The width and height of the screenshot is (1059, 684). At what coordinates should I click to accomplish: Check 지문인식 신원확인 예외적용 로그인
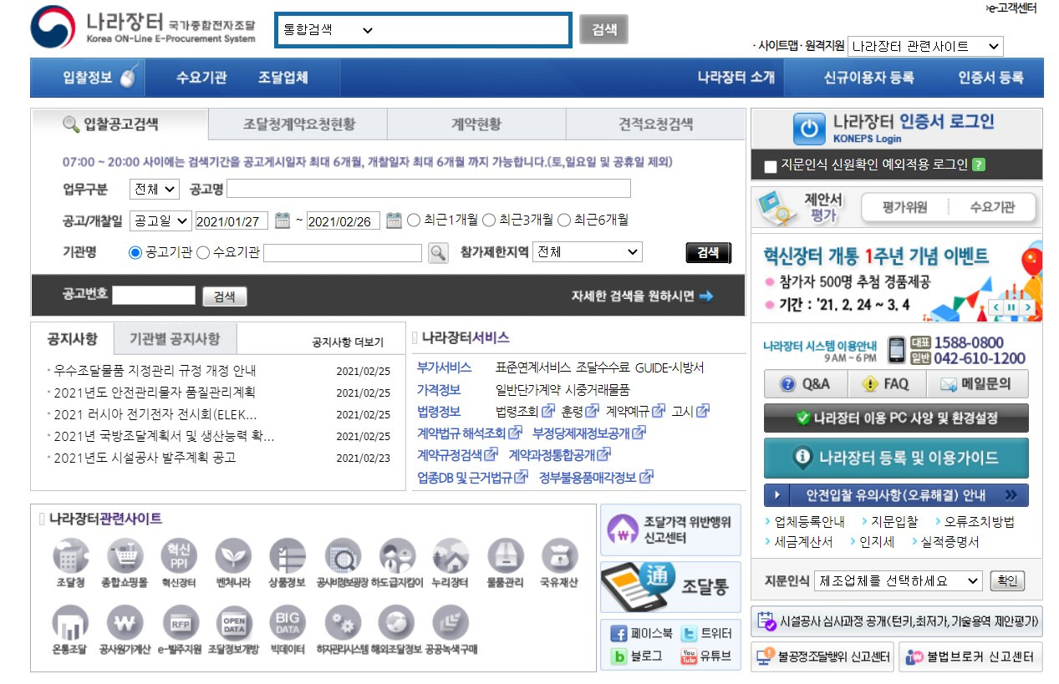click(x=771, y=166)
